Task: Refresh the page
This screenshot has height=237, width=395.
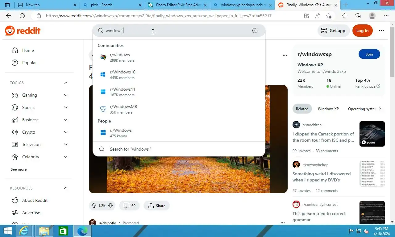Action: pyautogui.click(x=22, y=16)
